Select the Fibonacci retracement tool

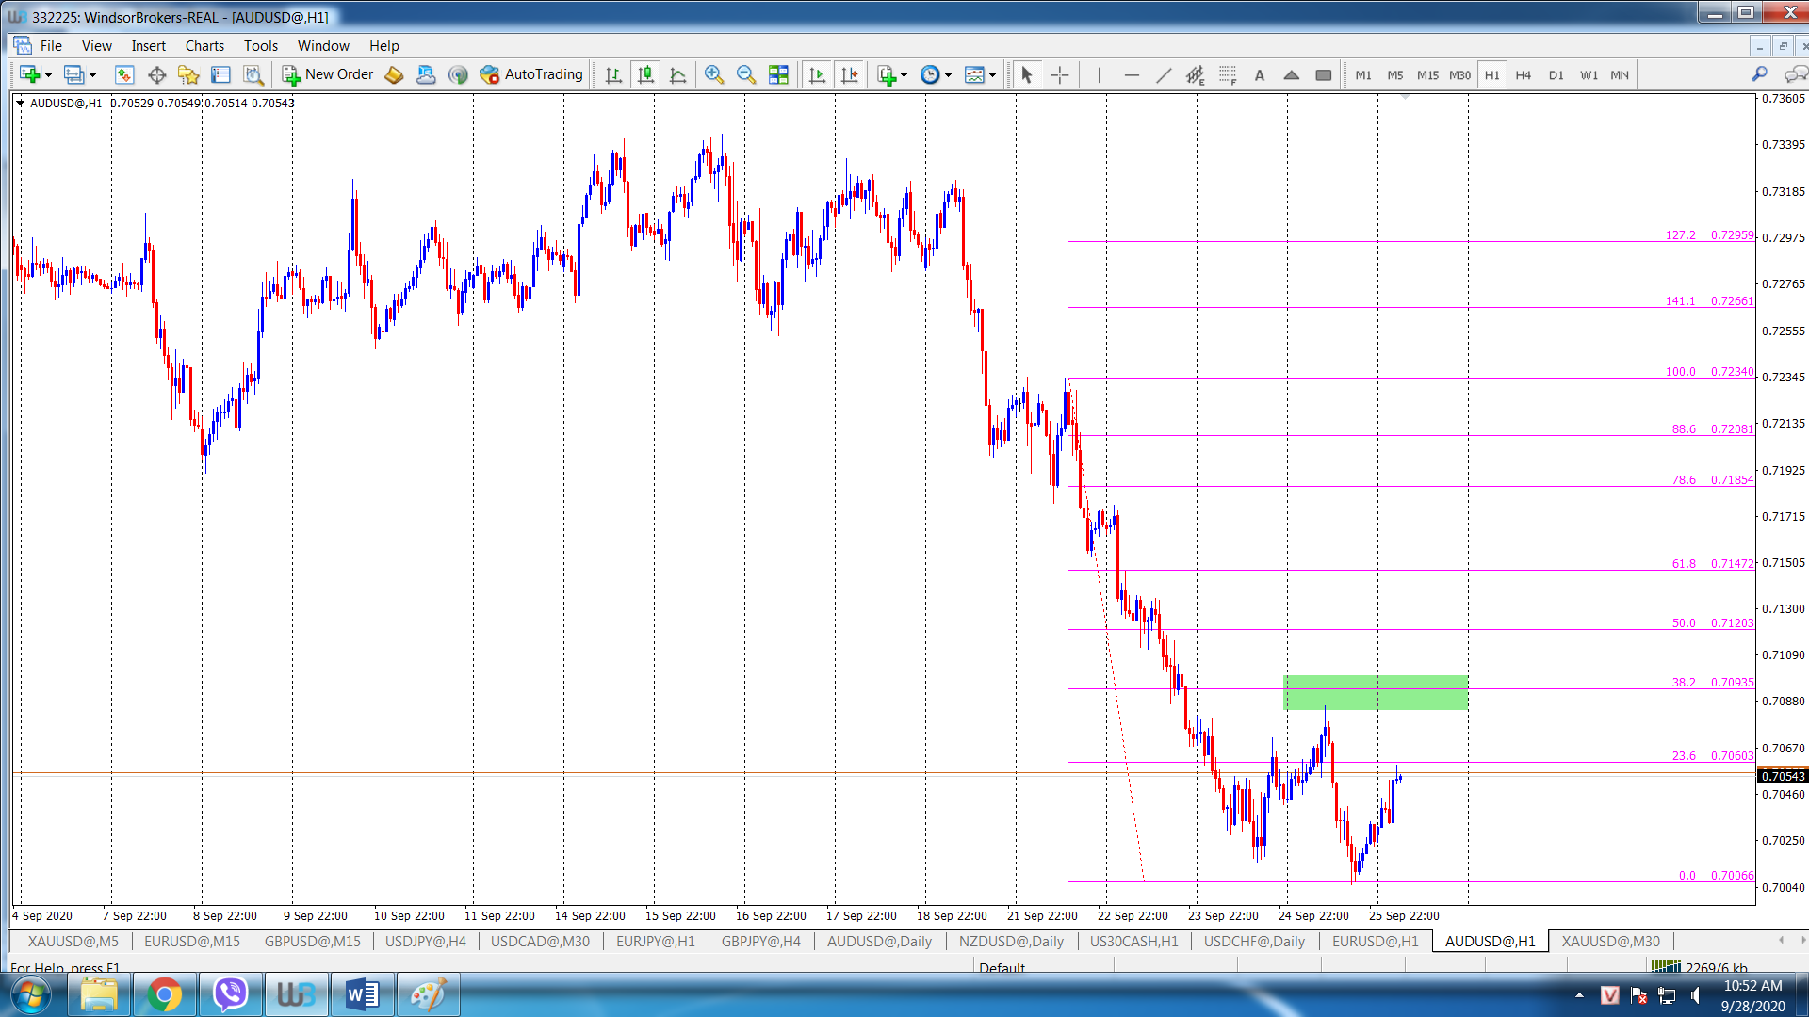(x=1228, y=74)
